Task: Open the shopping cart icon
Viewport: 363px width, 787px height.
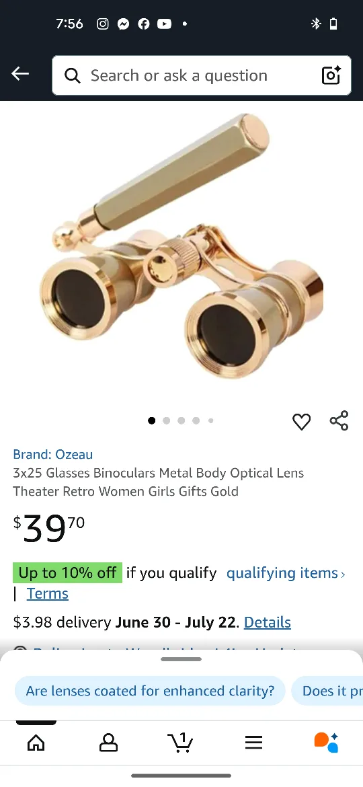Action: point(181,743)
